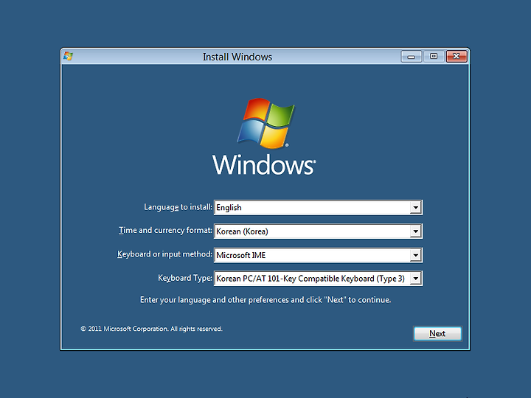This screenshot has width=531, height=398.
Task: Select the Korean (Korea) format field
Action: coord(318,231)
